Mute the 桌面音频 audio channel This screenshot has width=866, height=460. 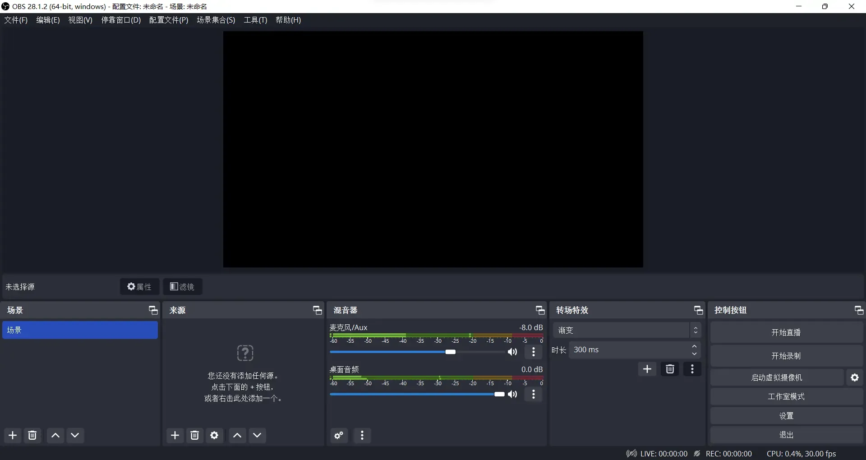click(x=512, y=394)
